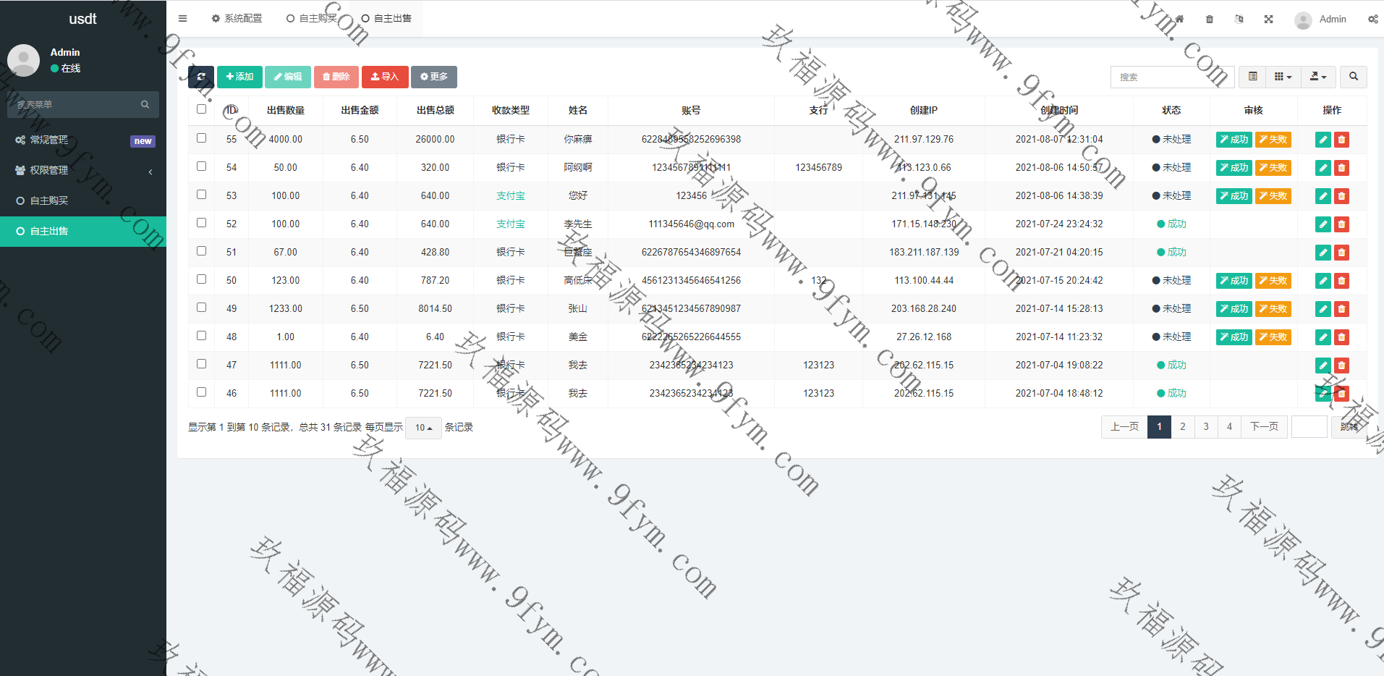Click the magnifier advanced search button
This screenshot has height=676, width=1384.
[1353, 77]
